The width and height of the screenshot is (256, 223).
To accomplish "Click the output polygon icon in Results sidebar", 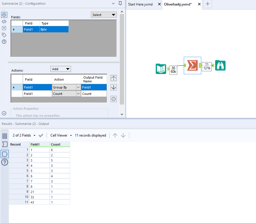I will (x=4, y=153).
